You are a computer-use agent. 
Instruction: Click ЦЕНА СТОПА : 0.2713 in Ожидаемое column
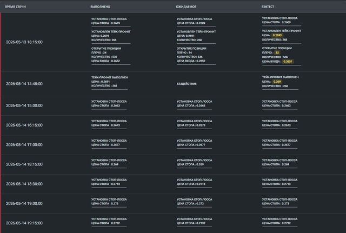(x=191, y=184)
